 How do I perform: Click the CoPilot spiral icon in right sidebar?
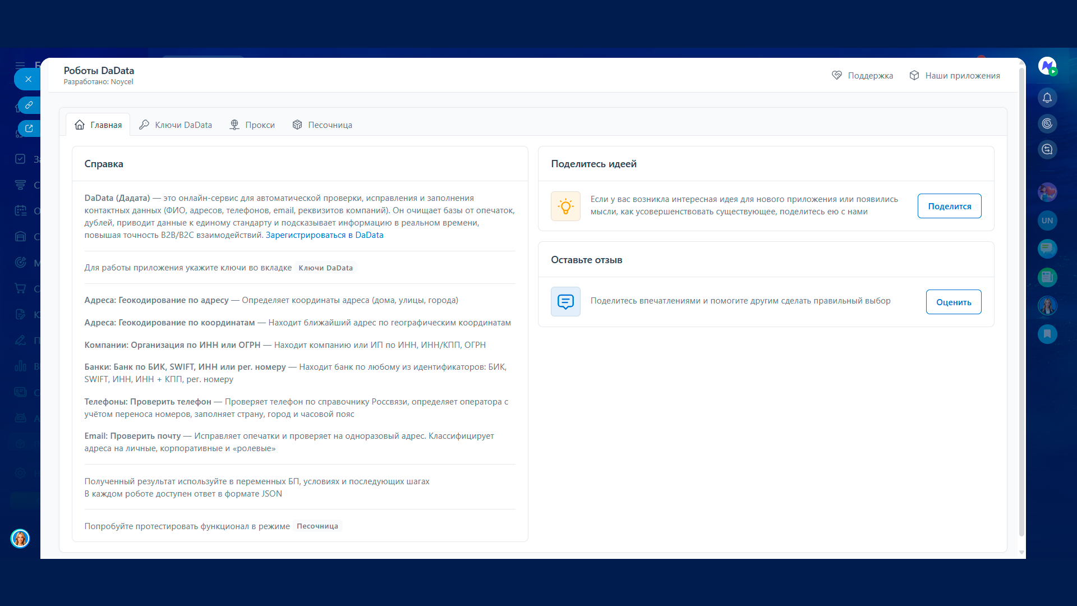tap(1047, 124)
